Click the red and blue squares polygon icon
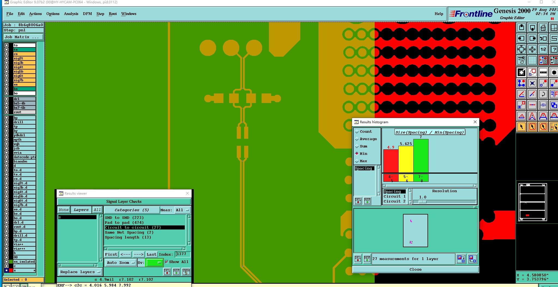 pos(532,72)
